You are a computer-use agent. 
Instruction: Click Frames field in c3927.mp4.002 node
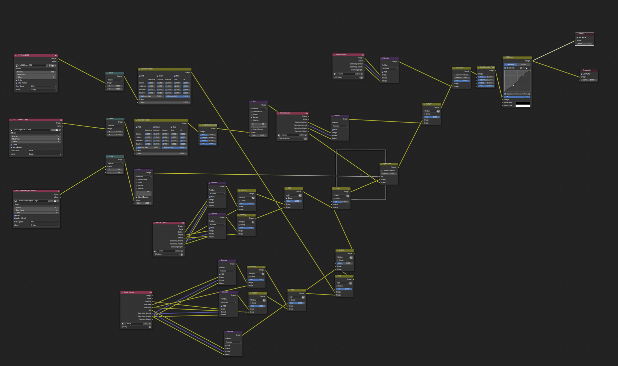tap(36, 72)
